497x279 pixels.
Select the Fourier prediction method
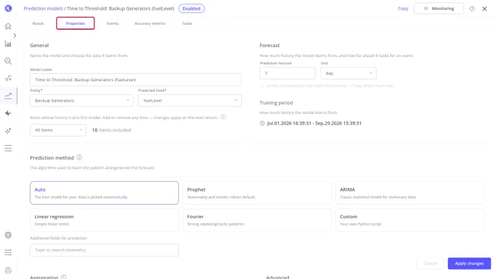tap(257, 220)
